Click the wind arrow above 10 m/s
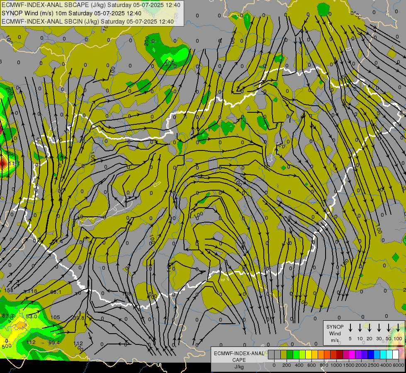The width and height of the screenshot is (406, 373). [360, 328]
